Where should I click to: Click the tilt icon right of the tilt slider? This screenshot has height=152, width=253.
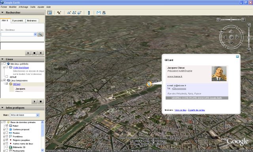[x=244, y=19]
